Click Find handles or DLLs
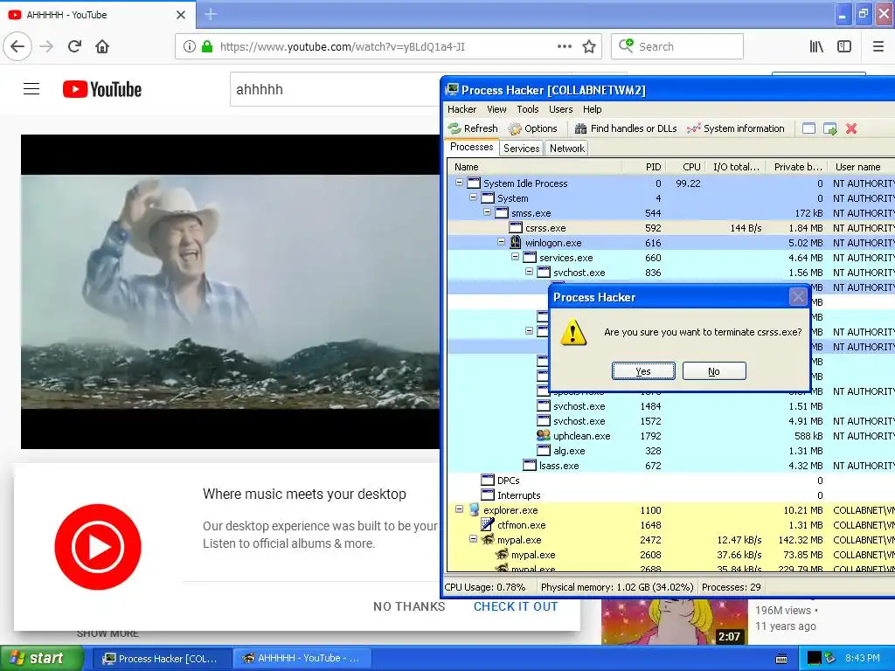Screen dimensions: 895x671 pos(626,128)
